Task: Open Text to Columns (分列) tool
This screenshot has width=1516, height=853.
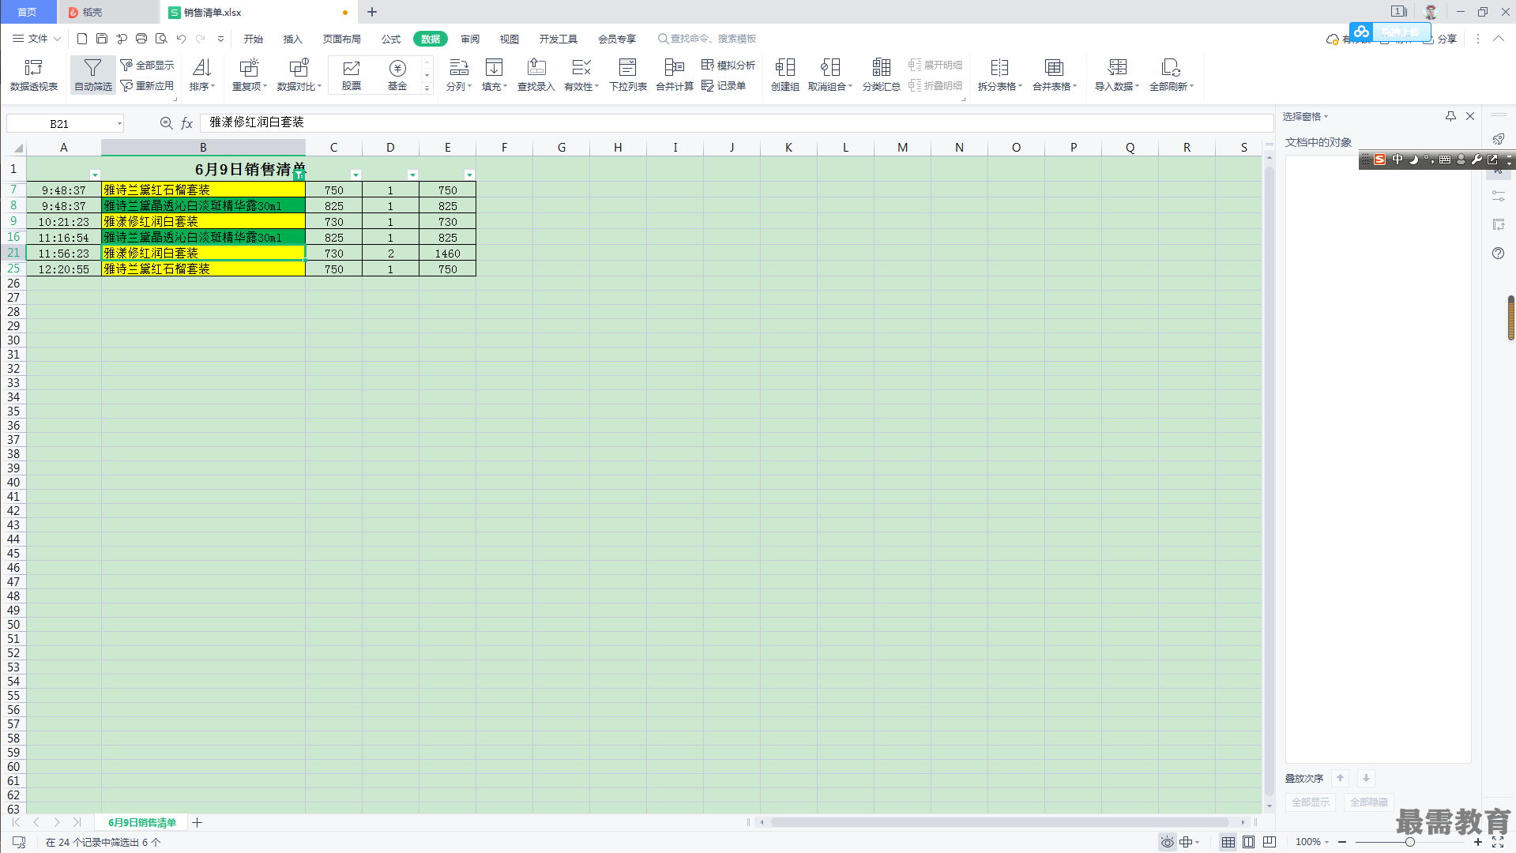Action: 459,75
